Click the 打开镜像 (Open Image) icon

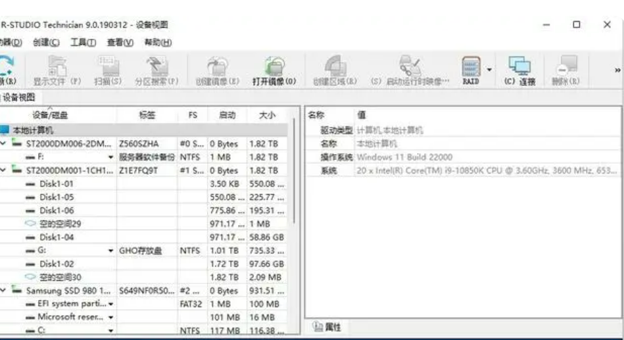pos(274,68)
